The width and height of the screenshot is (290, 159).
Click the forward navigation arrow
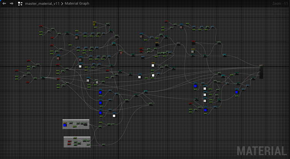pos(12,3)
